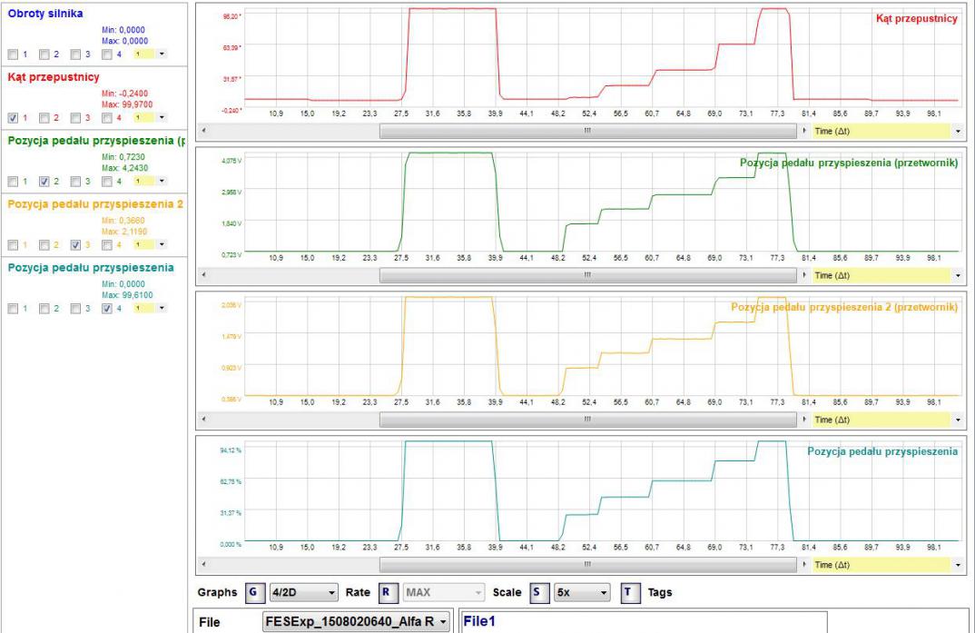
Task: Uncheck box 3 in orange pedal channel
Action: click(x=76, y=245)
